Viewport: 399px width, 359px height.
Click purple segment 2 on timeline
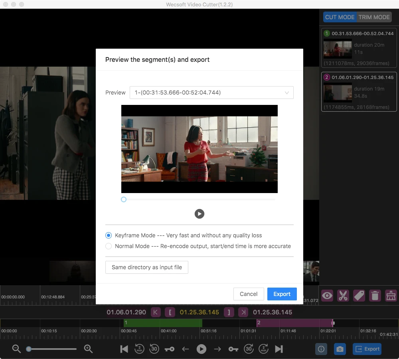(x=295, y=323)
